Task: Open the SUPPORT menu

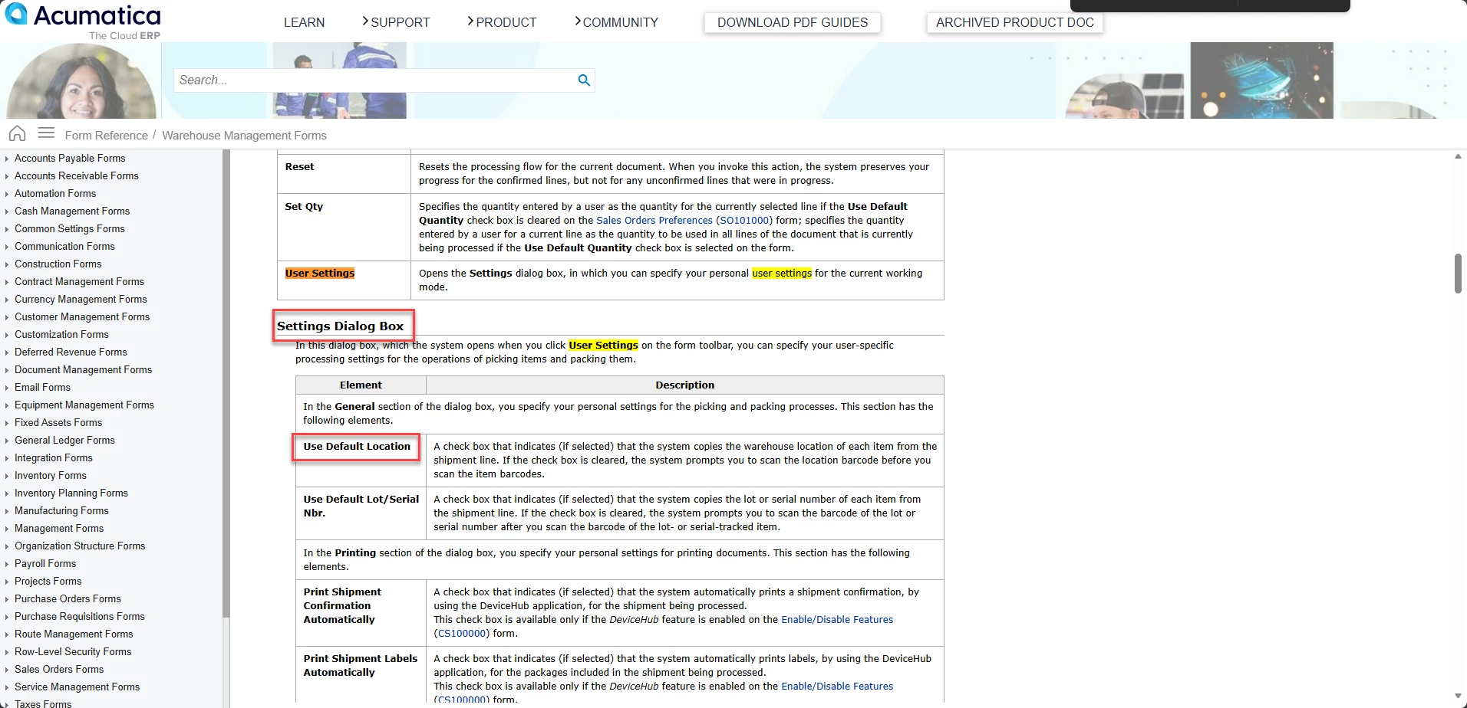Action: click(x=396, y=22)
